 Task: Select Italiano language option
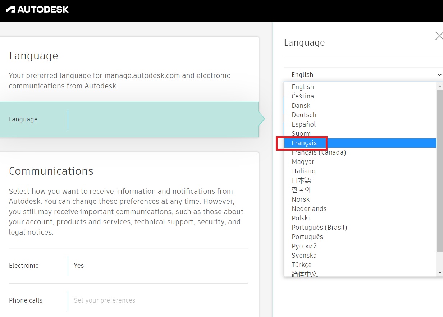tap(303, 171)
